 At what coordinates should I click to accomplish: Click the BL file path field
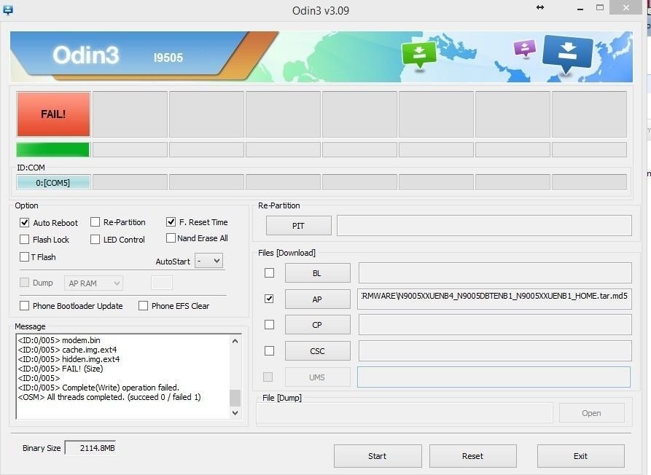coord(495,272)
